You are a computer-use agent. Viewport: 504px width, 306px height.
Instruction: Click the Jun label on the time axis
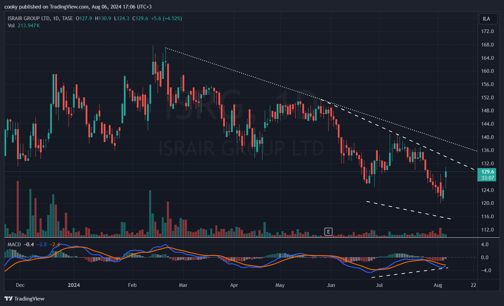pyautogui.click(x=331, y=285)
